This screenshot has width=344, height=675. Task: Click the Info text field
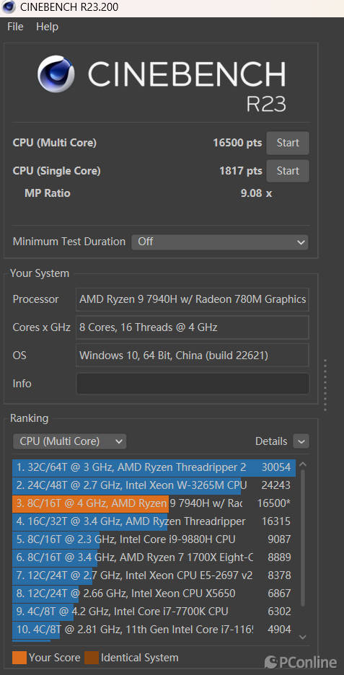point(193,384)
